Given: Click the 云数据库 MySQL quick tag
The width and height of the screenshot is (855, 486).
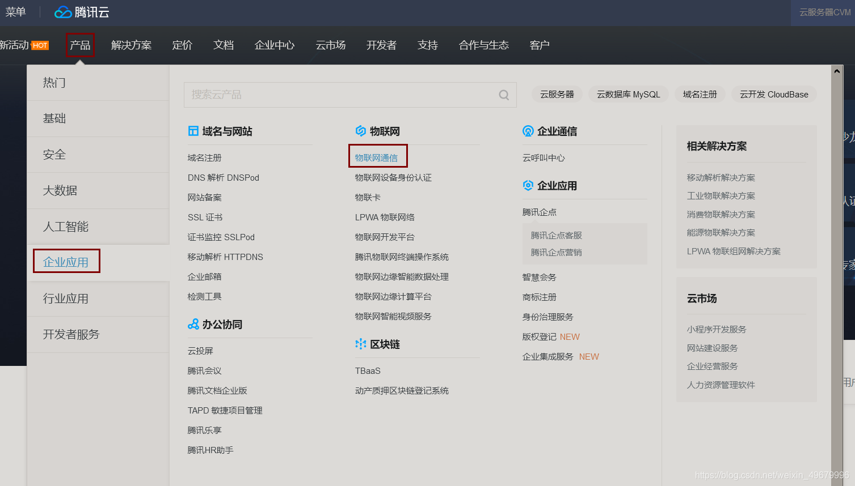Looking at the screenshot, I should [629, 95].
